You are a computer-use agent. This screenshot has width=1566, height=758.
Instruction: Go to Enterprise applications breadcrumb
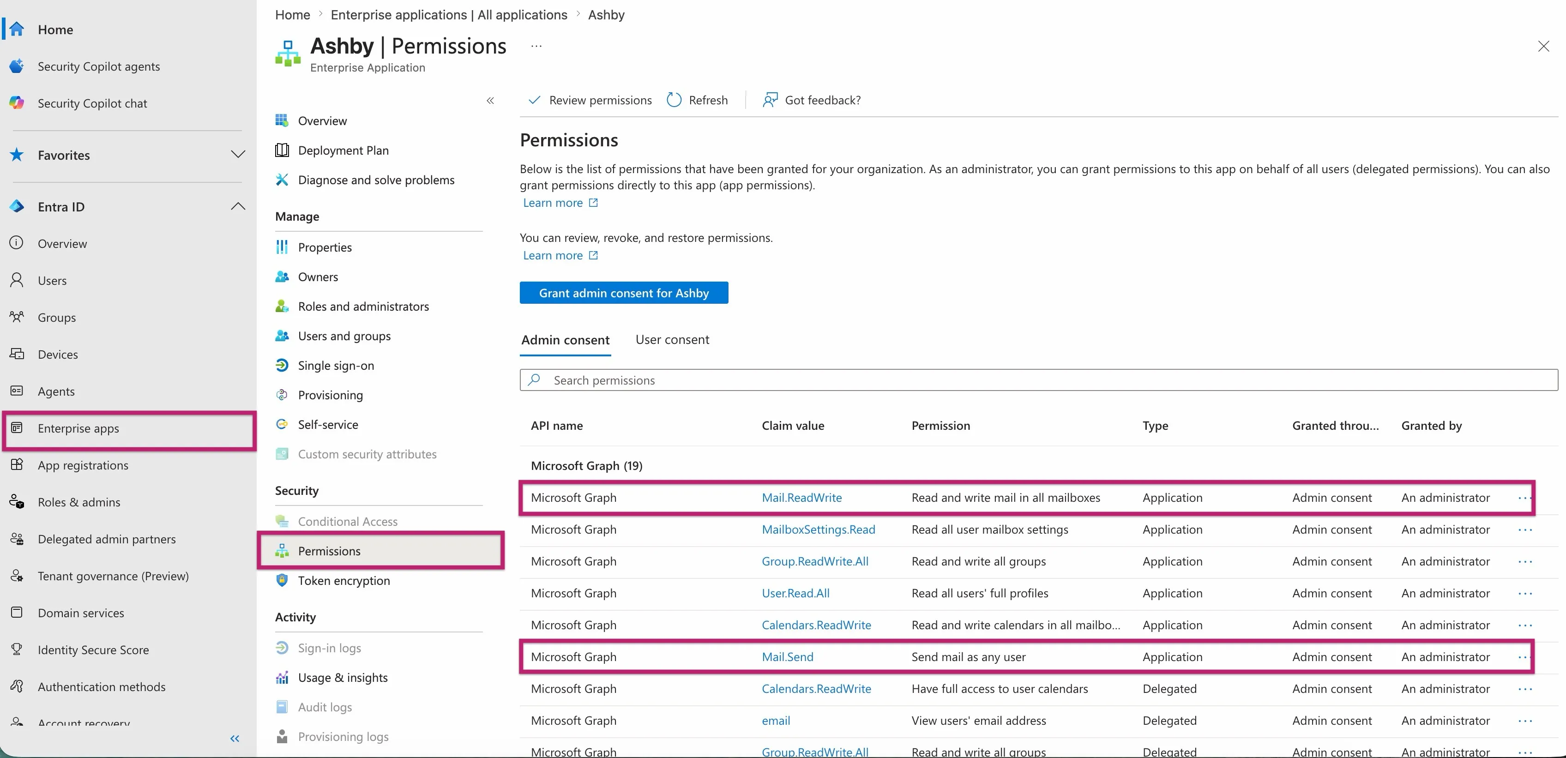[449, 15]
